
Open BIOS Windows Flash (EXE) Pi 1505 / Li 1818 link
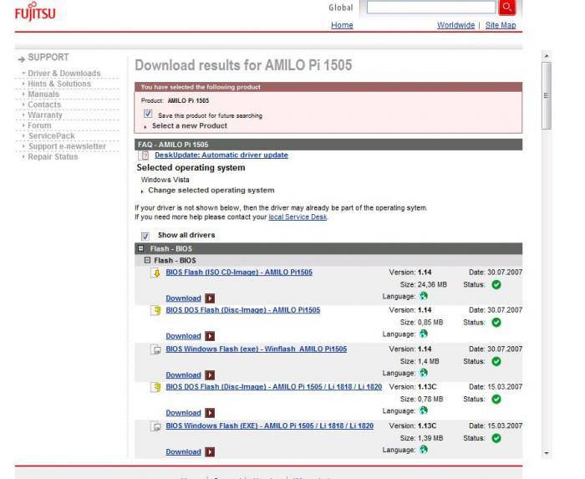tap(269, 425)
